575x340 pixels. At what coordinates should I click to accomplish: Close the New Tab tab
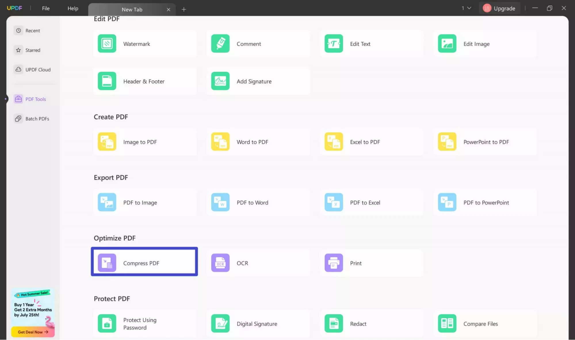[169, 9]
